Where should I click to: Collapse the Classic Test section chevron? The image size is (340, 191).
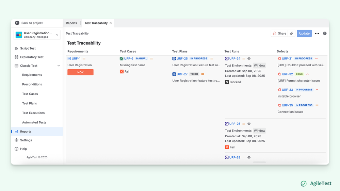(59, 66)
